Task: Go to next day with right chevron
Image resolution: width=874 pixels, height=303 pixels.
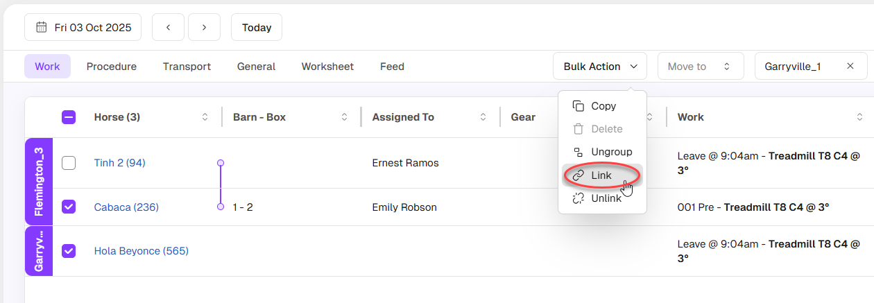Action: (204, 28)
